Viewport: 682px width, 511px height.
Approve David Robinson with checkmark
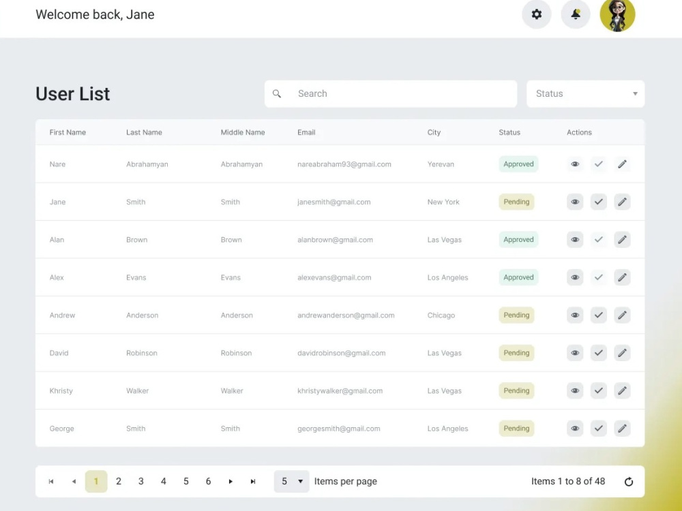(599, 353)
